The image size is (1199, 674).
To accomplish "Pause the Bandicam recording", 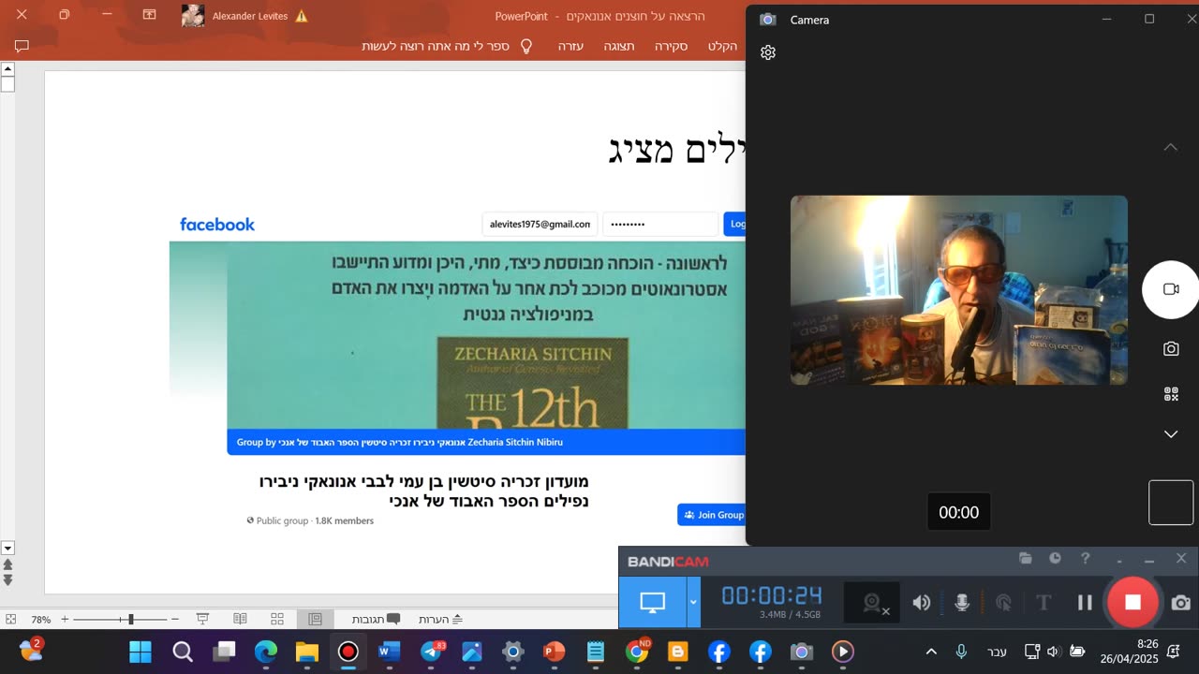I will [1085, 603].
